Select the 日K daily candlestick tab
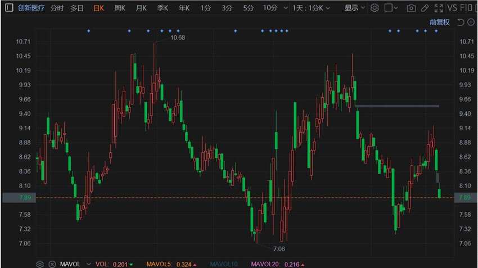Viewport: 478px width, 268px height. (98, 8)
